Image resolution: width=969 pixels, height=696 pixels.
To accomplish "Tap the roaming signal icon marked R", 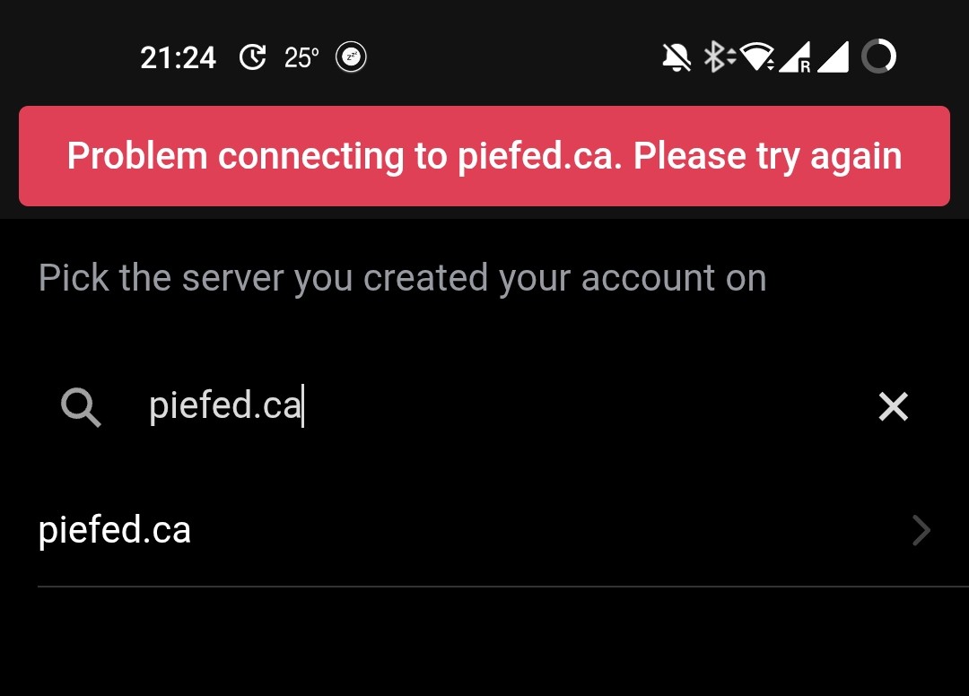I will pyautogui.click(x=795, y=57).
